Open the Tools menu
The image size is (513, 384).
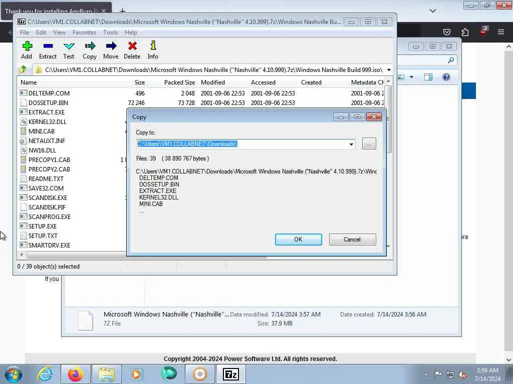tap(111, 32)
